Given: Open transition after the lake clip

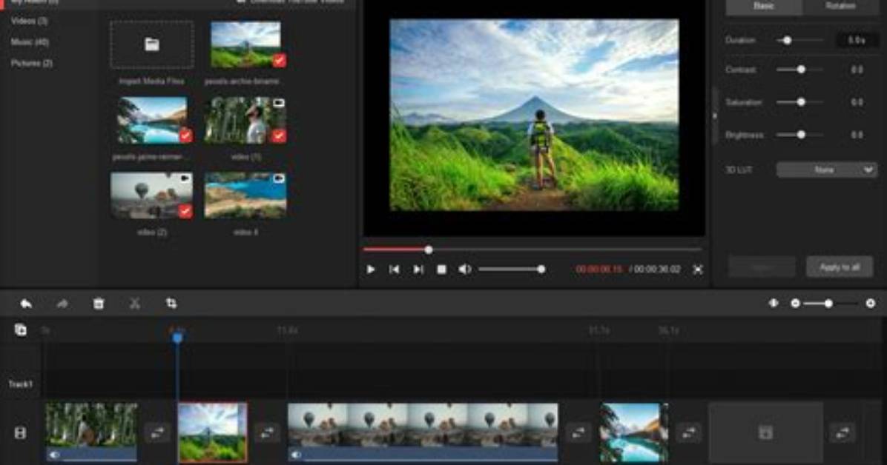Looking at the screenshot, I should (688, 433).
